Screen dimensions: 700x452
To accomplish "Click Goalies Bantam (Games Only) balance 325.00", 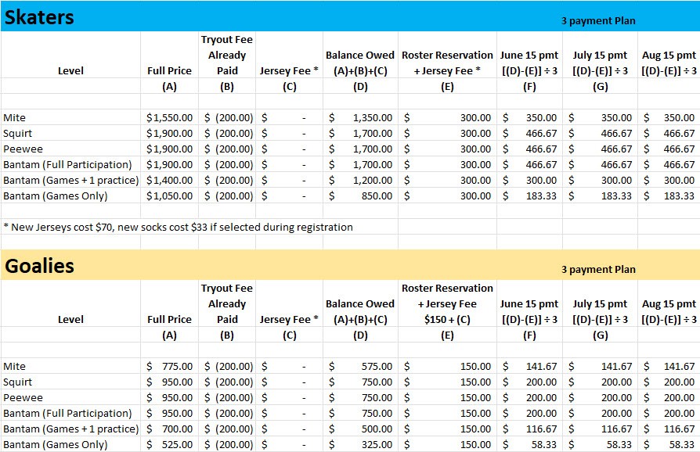I will click(361, 445).
